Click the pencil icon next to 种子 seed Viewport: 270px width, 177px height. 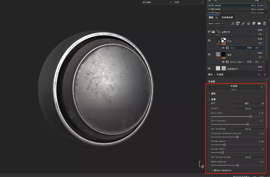tap(263, 103)
